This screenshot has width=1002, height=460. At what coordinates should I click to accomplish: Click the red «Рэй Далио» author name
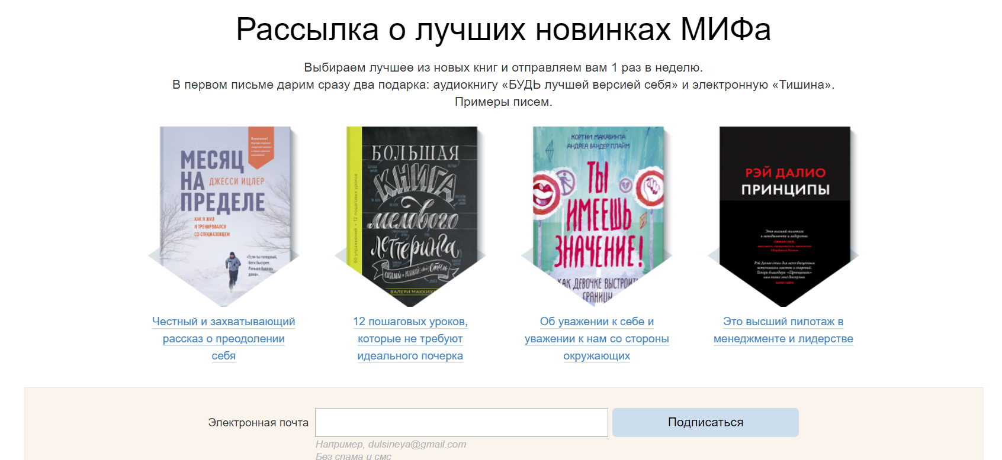pos(785,173)
